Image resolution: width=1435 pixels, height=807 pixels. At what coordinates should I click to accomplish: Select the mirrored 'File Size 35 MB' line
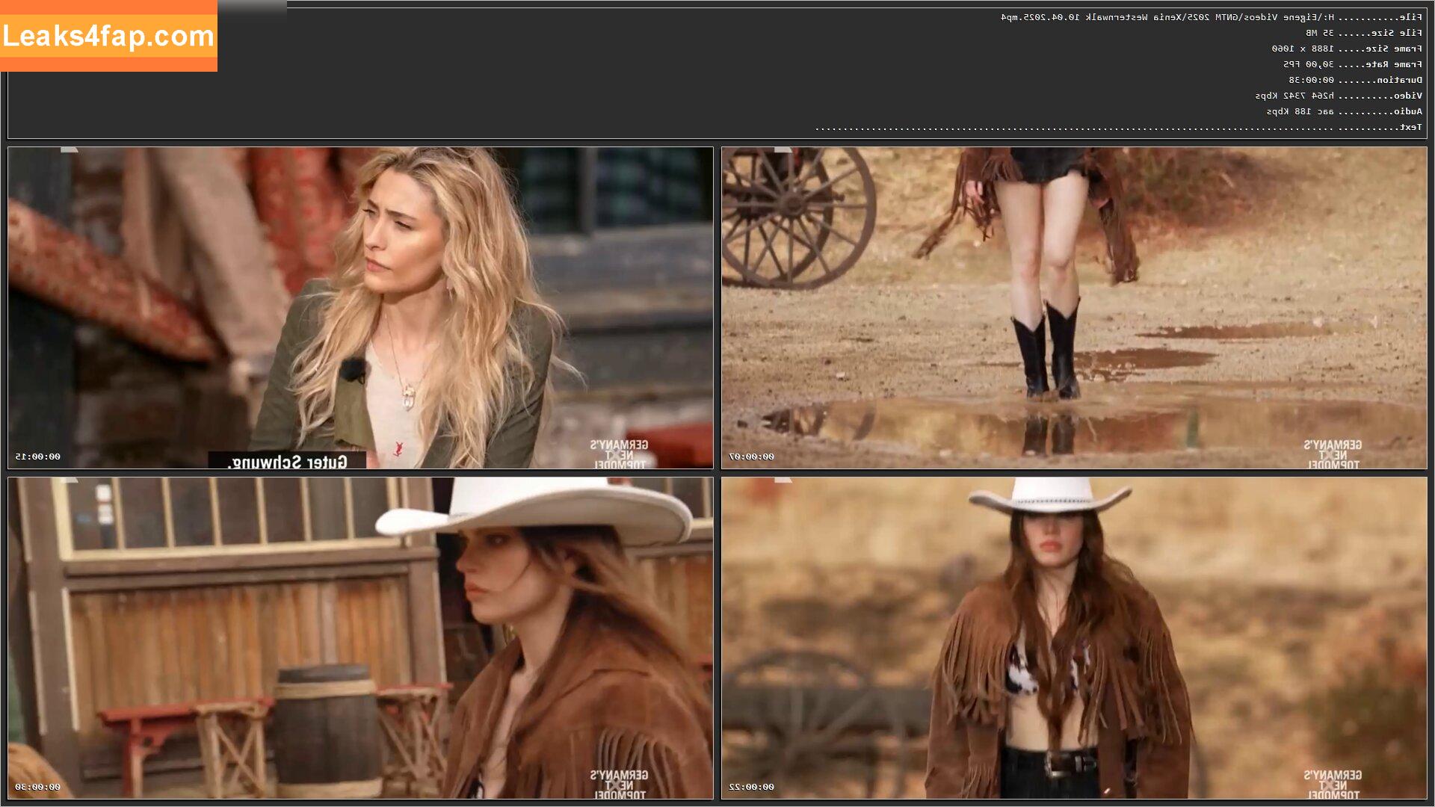tap(1364, 33)
